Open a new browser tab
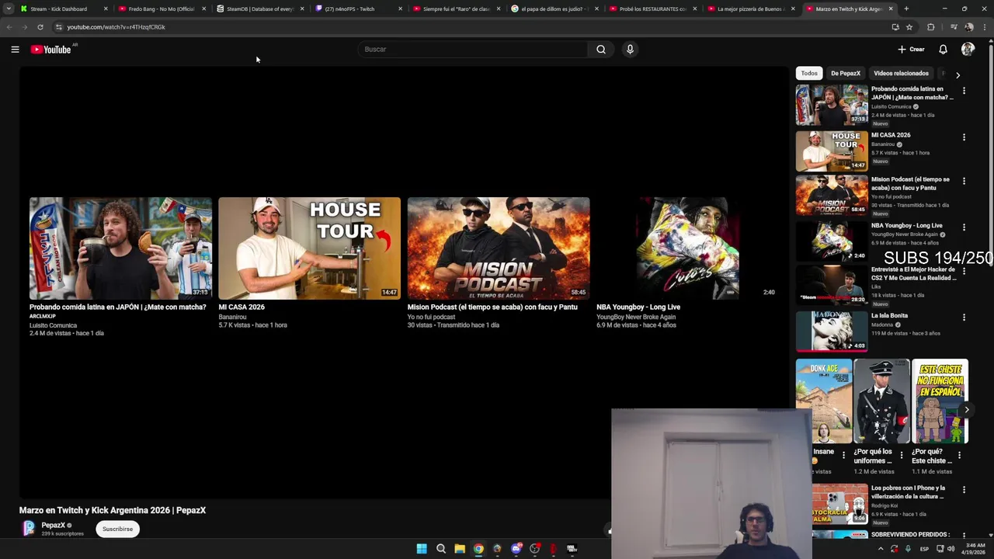 [x=906, y=9]
